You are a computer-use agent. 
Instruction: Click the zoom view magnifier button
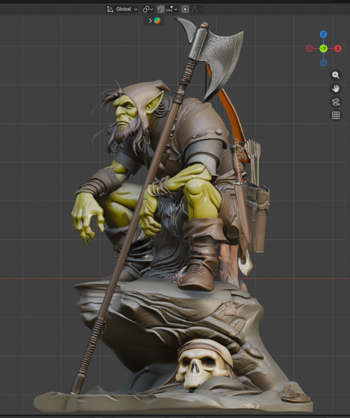(x=335, y=75)
